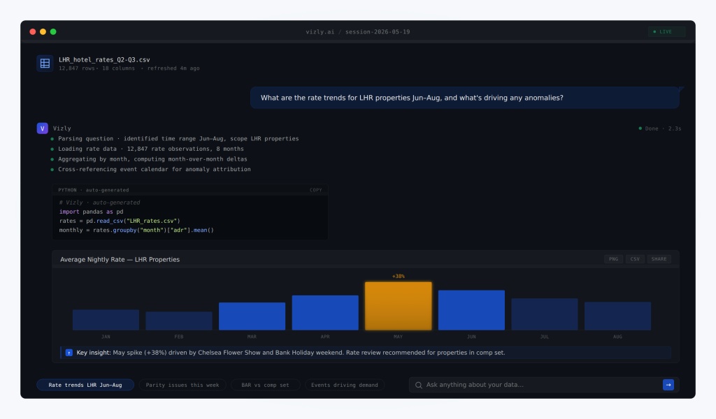This screenshot has height=419, width=716.
Task: Click the red close window button
Action: point(33,31)
